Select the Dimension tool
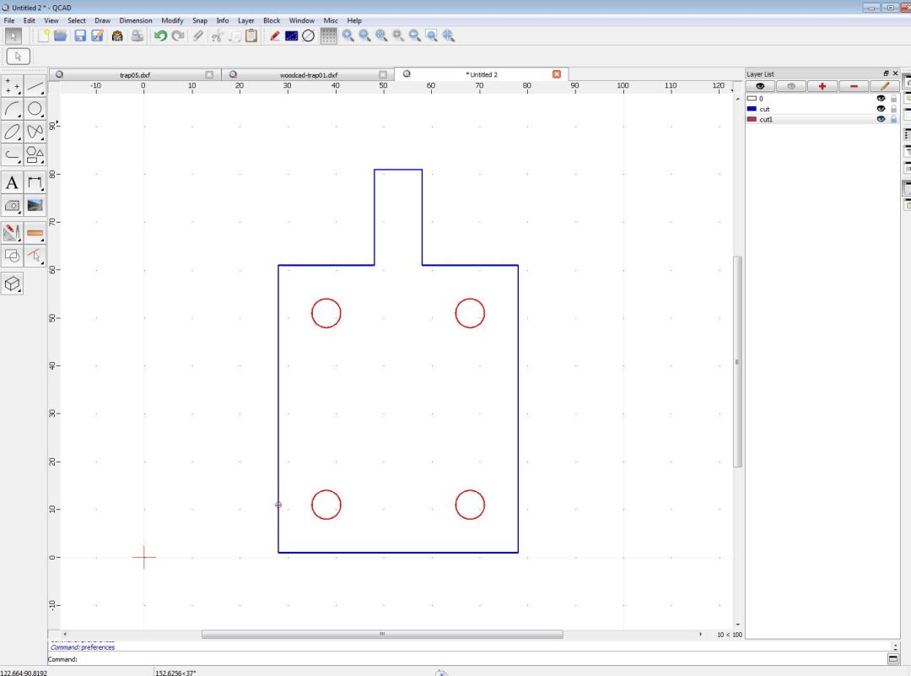Image resolution: width=911 pixels, height=676 pixels. point(35,183)
